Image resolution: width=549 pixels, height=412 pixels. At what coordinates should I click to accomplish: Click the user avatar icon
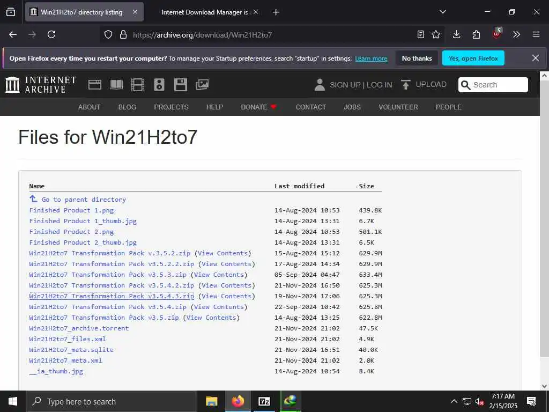320,85
